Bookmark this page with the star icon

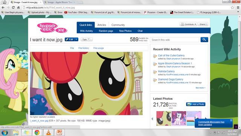click(x=232, y=8)
